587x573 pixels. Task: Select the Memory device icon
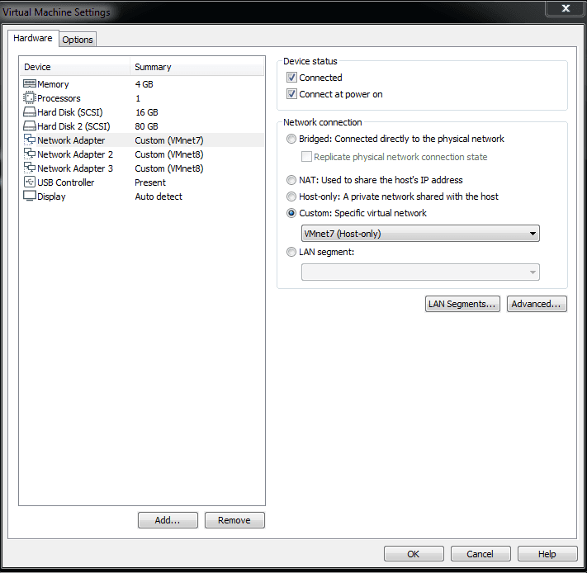(30, 84)
